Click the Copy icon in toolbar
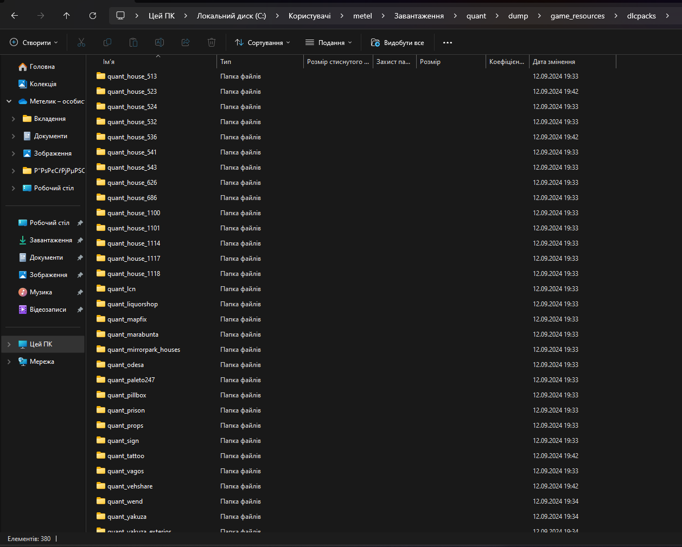Screen dimensions: 682x547 [107, 42]
